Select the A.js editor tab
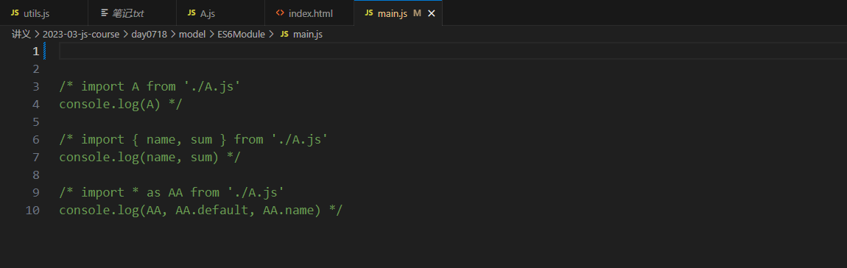 pyautogui.click(x=221, y=13)
